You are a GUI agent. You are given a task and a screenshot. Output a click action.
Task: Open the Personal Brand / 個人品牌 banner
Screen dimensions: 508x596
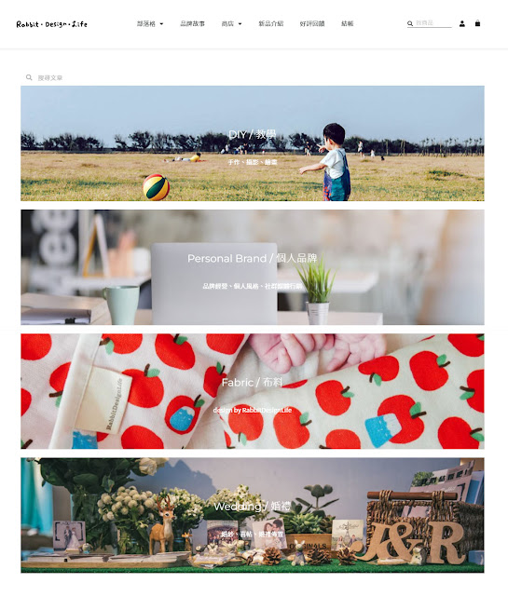coord(253,267)
